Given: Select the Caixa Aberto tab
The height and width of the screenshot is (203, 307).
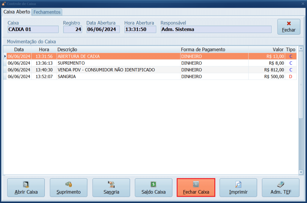Looking at the screenshot, I should tap(17, 12).
